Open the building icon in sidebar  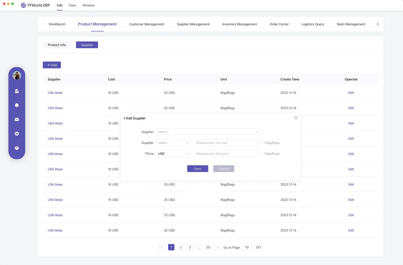pos(17,91)
